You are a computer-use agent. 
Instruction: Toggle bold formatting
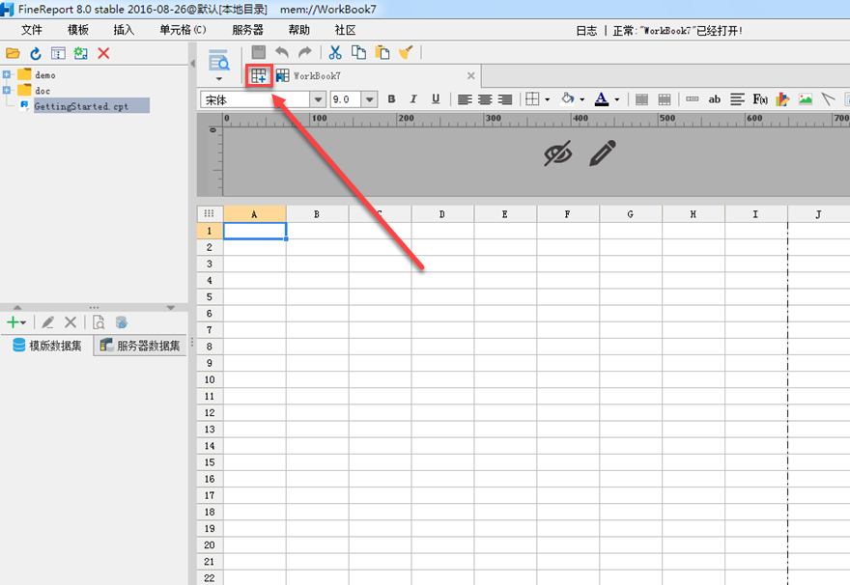pyautogui.click(x=391, y=99)
